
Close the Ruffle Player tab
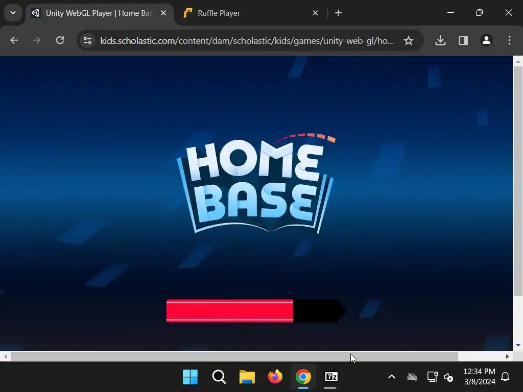coord(315,13)
